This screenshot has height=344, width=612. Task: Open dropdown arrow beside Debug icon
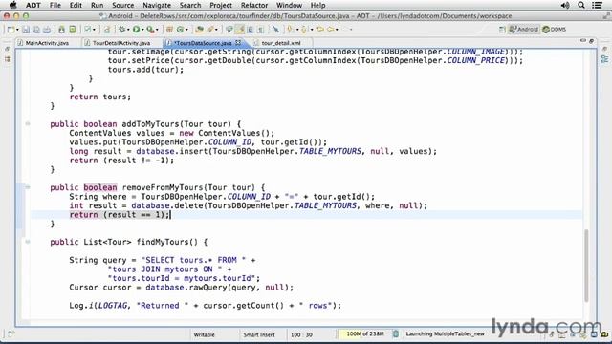point(128,30)
